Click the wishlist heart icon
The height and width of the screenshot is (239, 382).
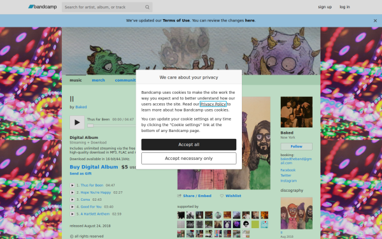[222, 196]
